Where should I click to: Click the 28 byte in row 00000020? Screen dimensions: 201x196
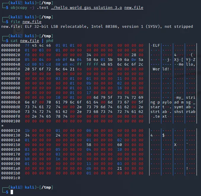(134, 55)
